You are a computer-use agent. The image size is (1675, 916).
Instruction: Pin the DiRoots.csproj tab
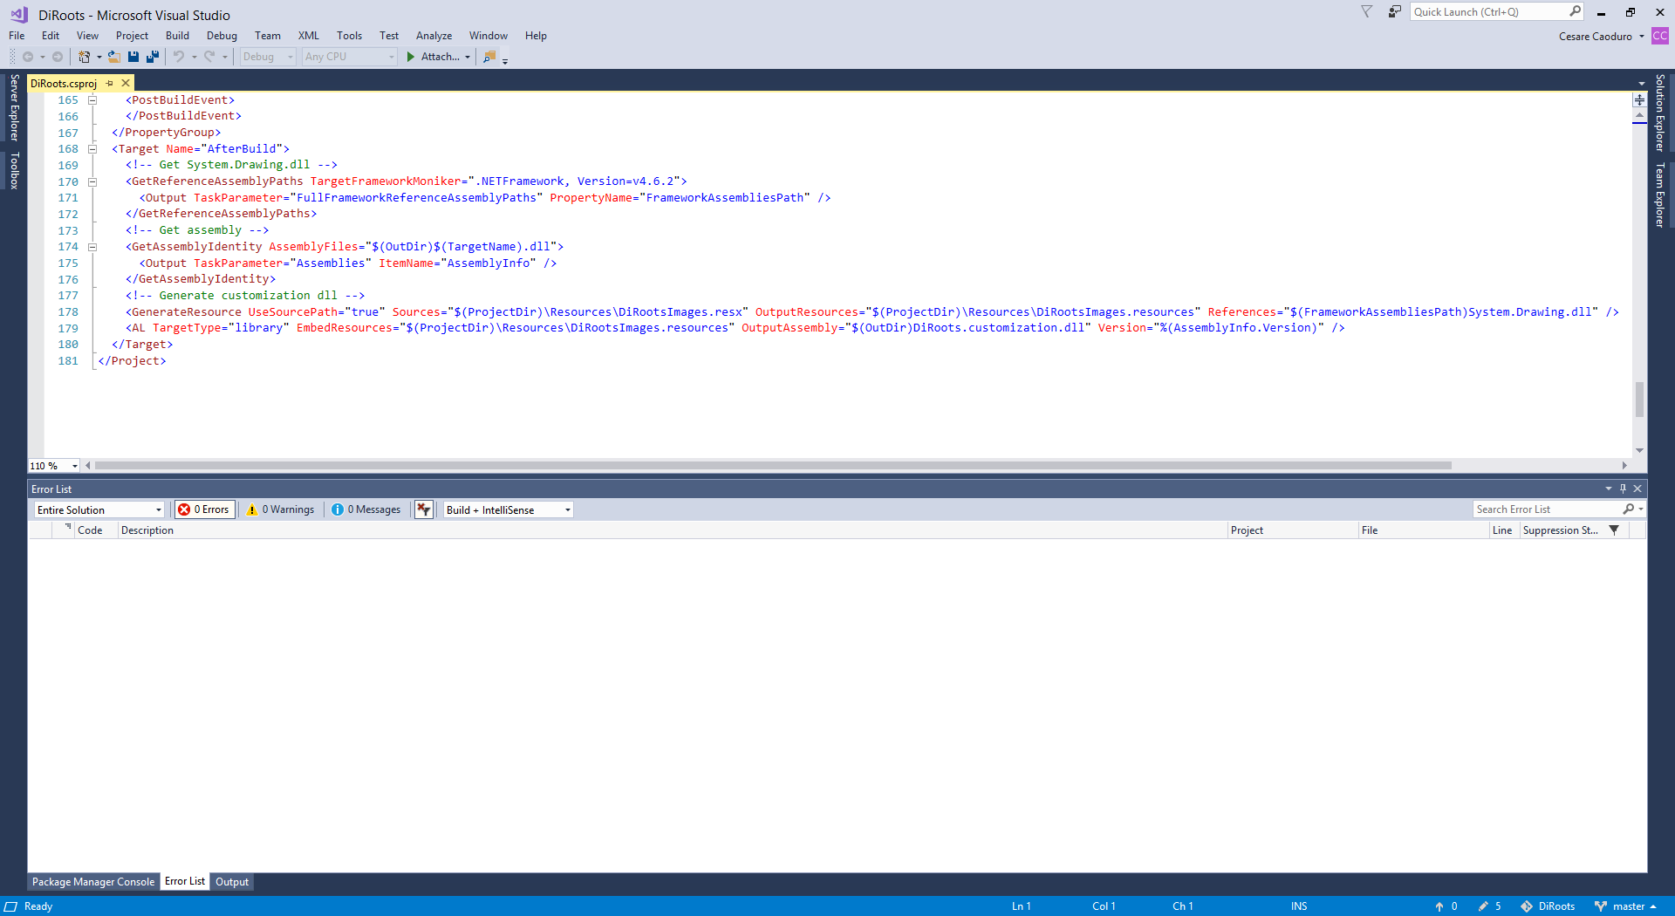click(x=110, y=83)
